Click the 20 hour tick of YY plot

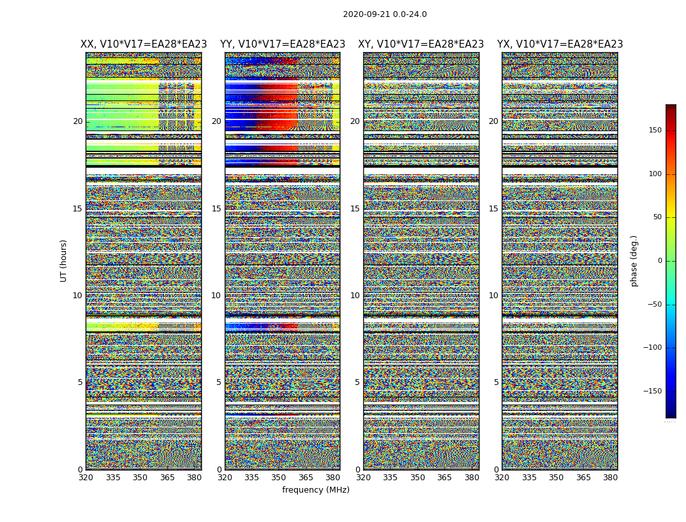click(216, 121)
